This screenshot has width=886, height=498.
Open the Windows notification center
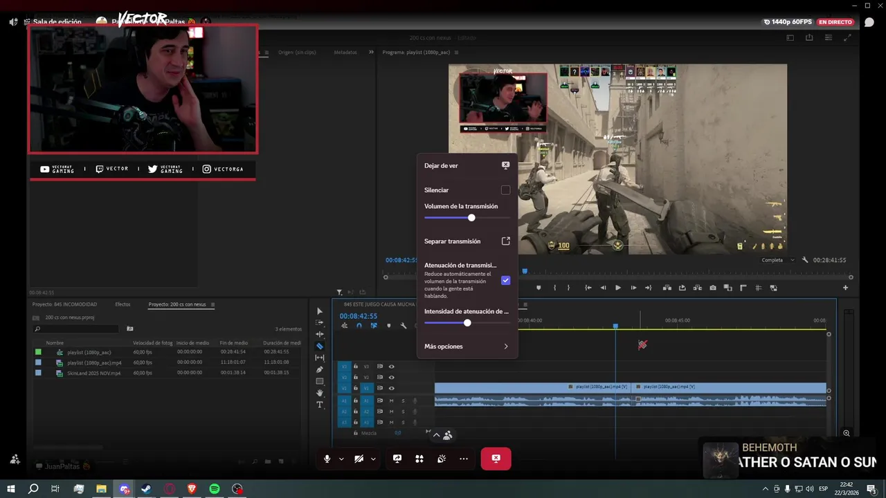871,489
